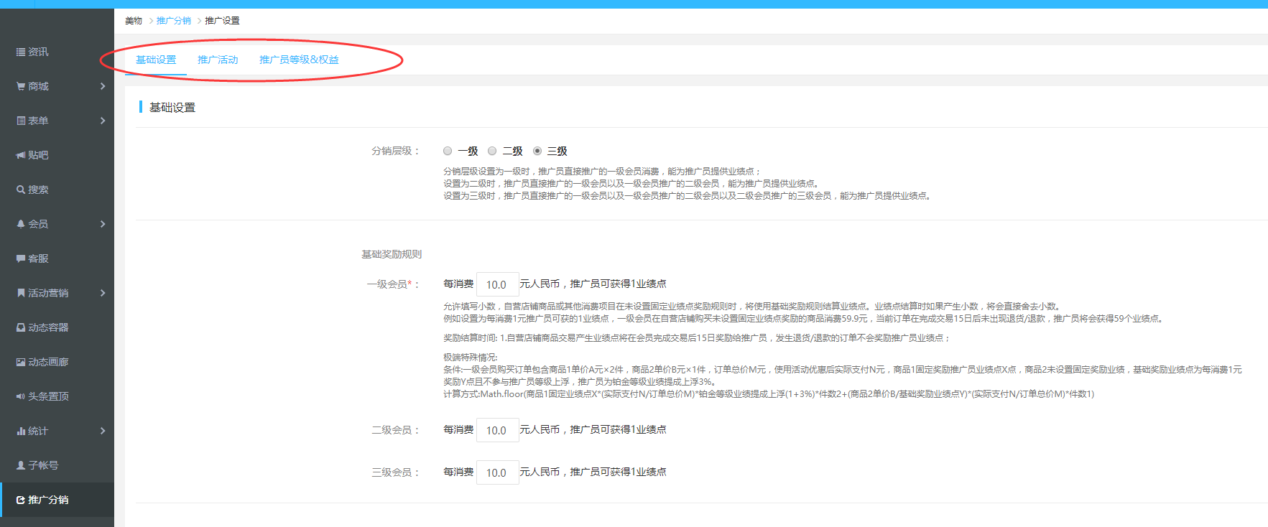This screenshot has width=1268, height=527.
Task: Click the 贴吧 megaphone icon
Action: coord(21,155)
